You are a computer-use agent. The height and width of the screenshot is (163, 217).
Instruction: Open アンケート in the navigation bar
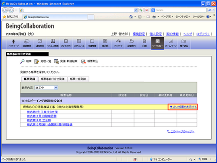tap(118, 43)
